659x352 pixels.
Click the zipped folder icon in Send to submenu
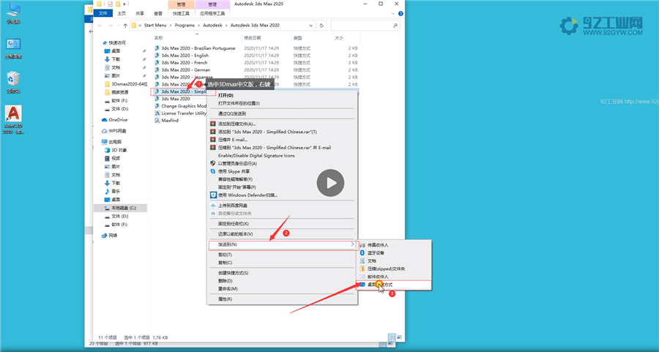362,269
